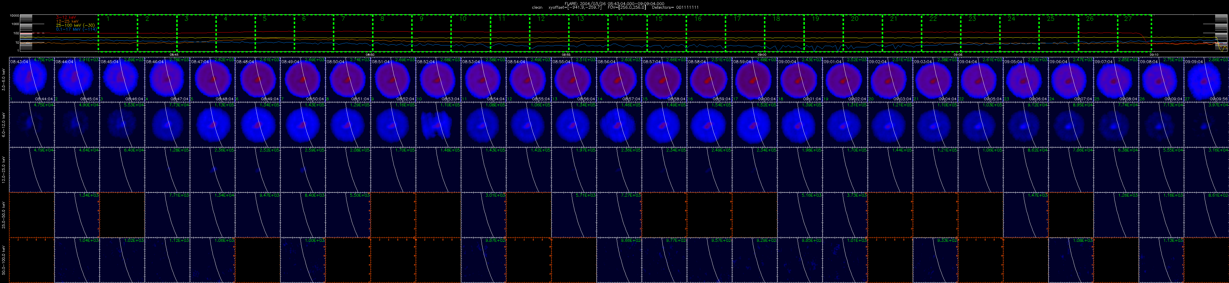1229x283 pixels.
Task: Select interval 23 box in light curve plot
Action: click(x=980, y=33)
